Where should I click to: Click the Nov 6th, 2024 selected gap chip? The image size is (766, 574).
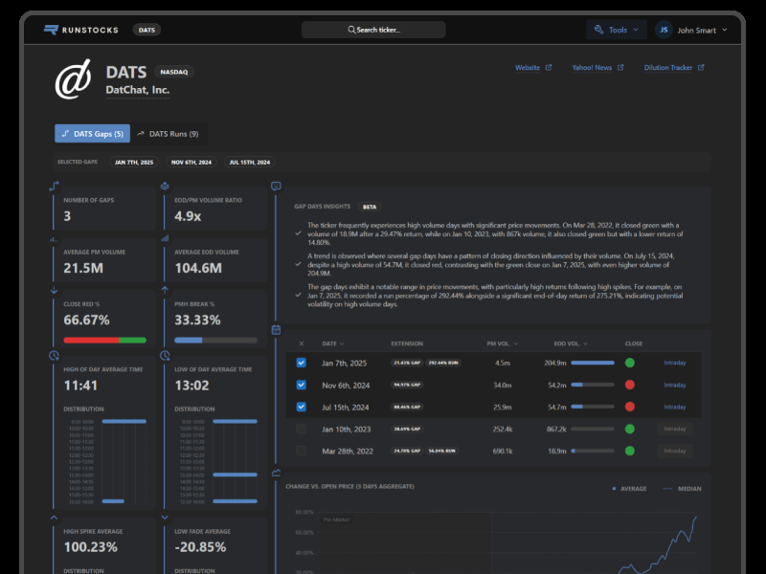[x=191, y=162]
